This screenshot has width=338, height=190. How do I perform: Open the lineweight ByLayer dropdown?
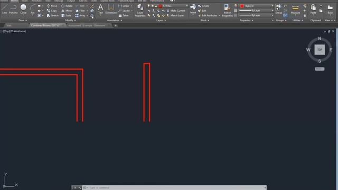tap(273, 11)
